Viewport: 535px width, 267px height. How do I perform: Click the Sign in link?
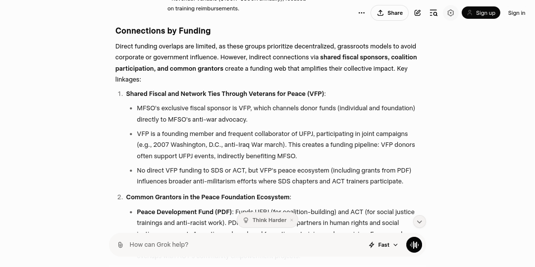516,13
